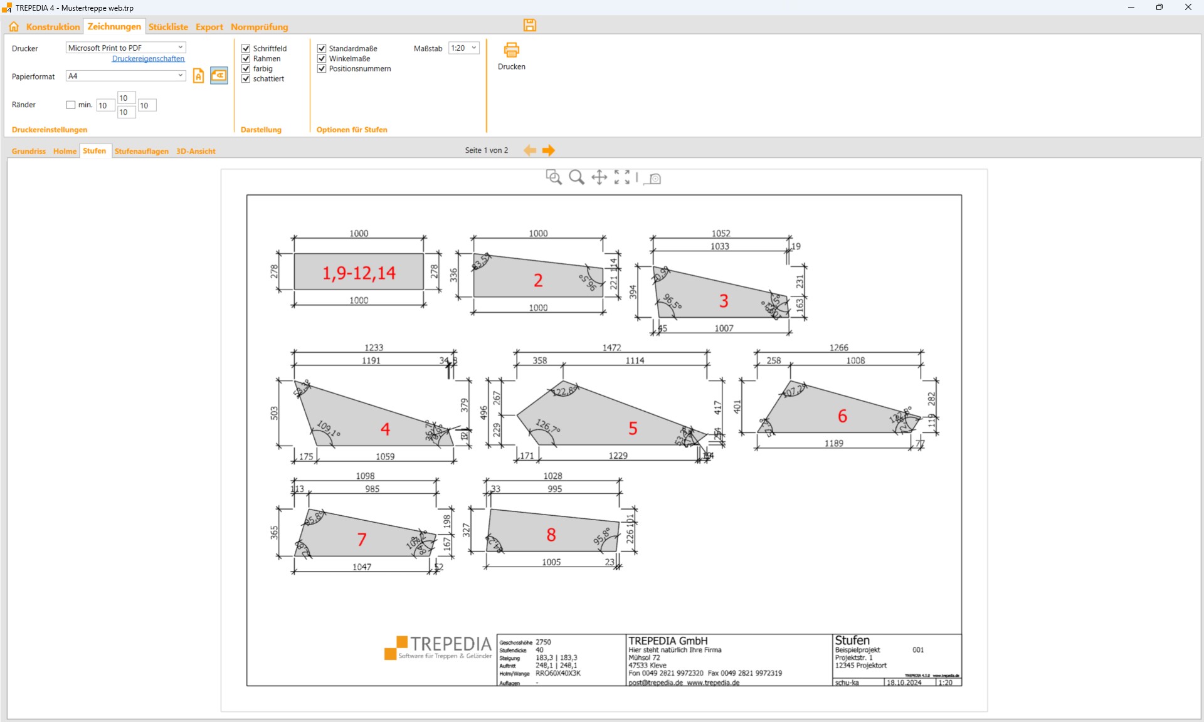The width and height of the screenshot is (1204, 722).
Task: Expand the Papierformat A4 dropdown
Action: pyautogui.click(x=181, y=76)
